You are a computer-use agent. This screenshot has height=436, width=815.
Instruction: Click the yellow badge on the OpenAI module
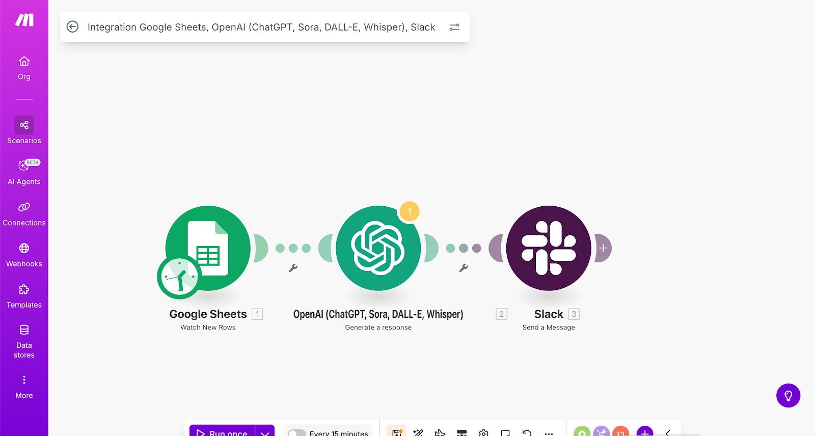[410, 211]
